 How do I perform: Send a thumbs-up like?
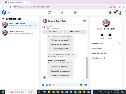86,85
